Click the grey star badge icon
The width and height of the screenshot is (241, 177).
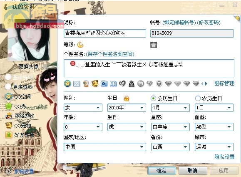(x=154, y=45)
